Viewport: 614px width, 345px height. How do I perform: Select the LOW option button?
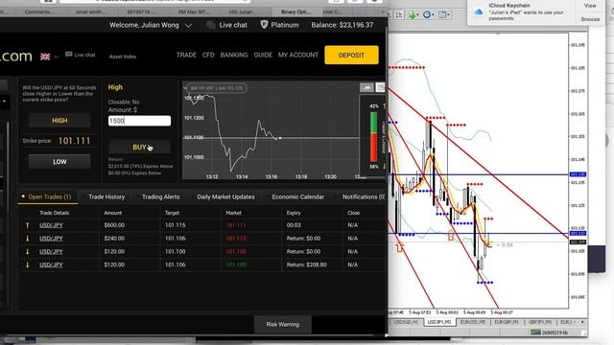point(59,162)
